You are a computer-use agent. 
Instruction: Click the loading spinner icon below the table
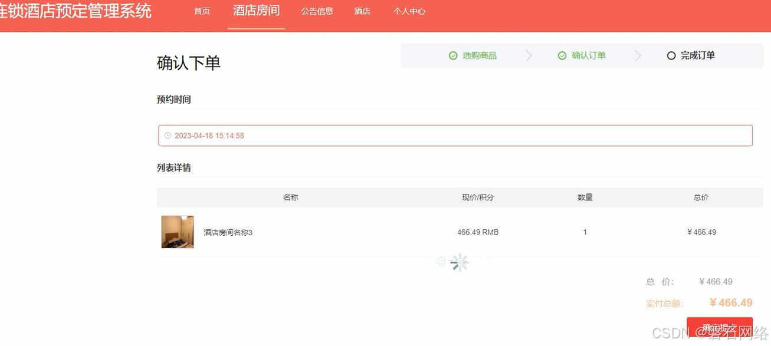460,262
